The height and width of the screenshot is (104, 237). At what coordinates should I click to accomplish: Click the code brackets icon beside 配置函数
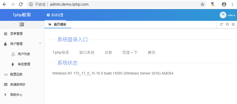point(6,75)
